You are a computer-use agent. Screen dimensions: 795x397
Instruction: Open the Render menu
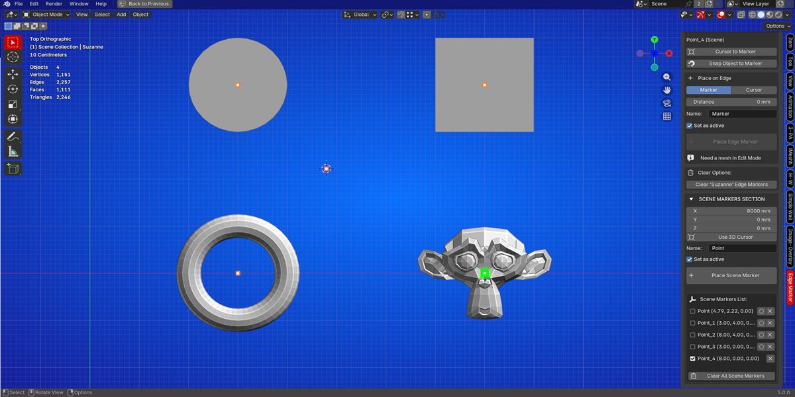tap(54, 4)
